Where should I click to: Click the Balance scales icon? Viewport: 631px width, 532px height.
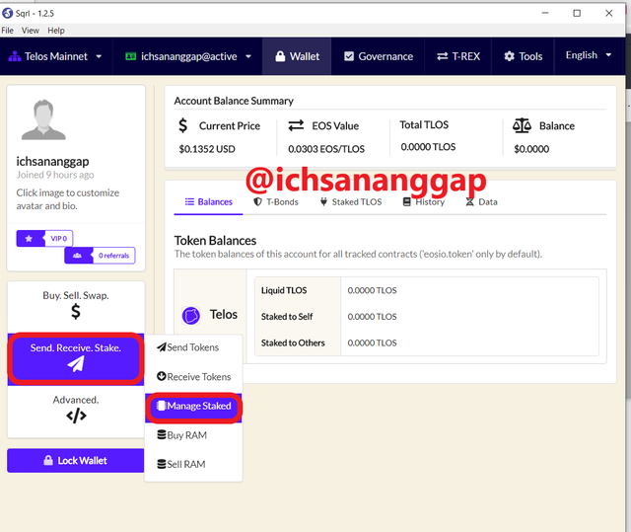tap(522, 125)
